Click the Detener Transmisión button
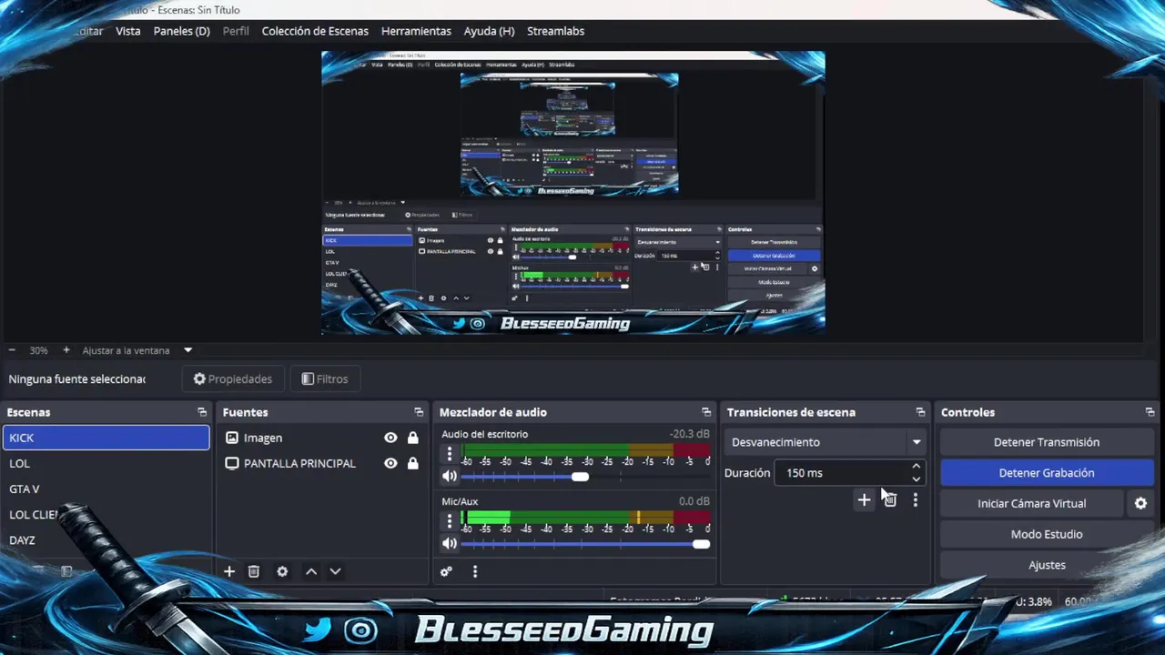1165x655 pixels. tap(1047, 442)
